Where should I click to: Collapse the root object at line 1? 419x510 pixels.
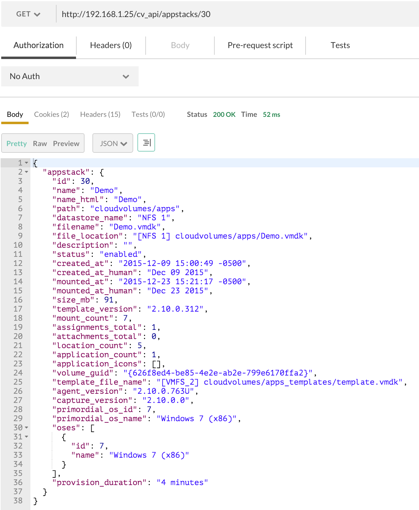26,163
